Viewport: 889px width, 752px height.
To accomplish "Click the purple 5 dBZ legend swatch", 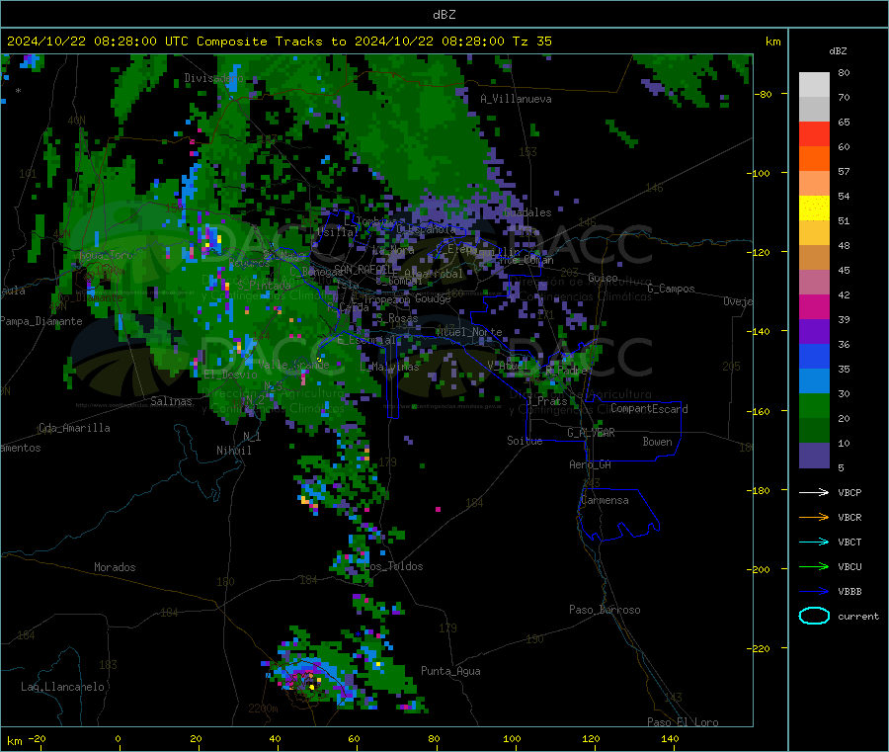I will point(814,456).
